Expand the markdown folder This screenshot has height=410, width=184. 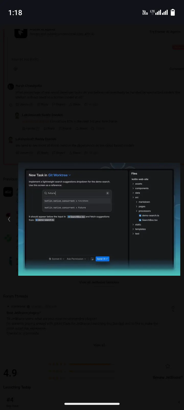point(143,202)
